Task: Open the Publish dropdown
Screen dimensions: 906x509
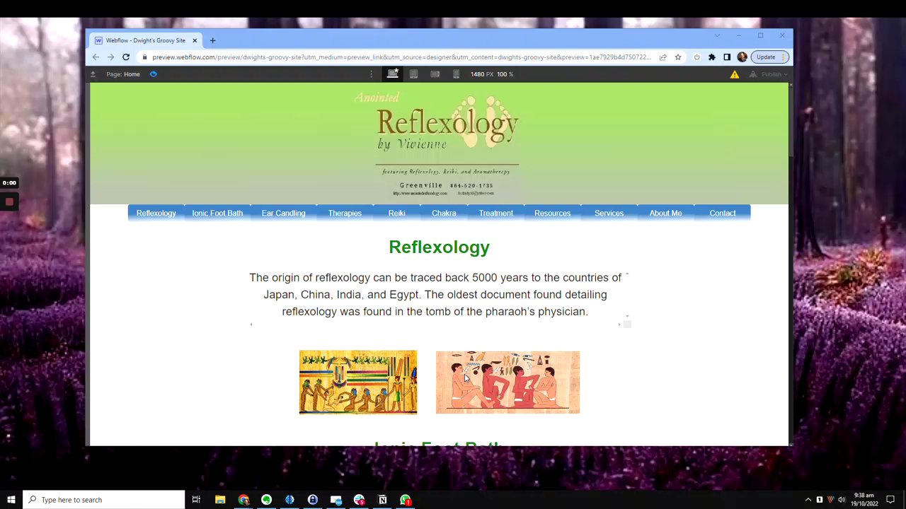Action: click(769, 74)
